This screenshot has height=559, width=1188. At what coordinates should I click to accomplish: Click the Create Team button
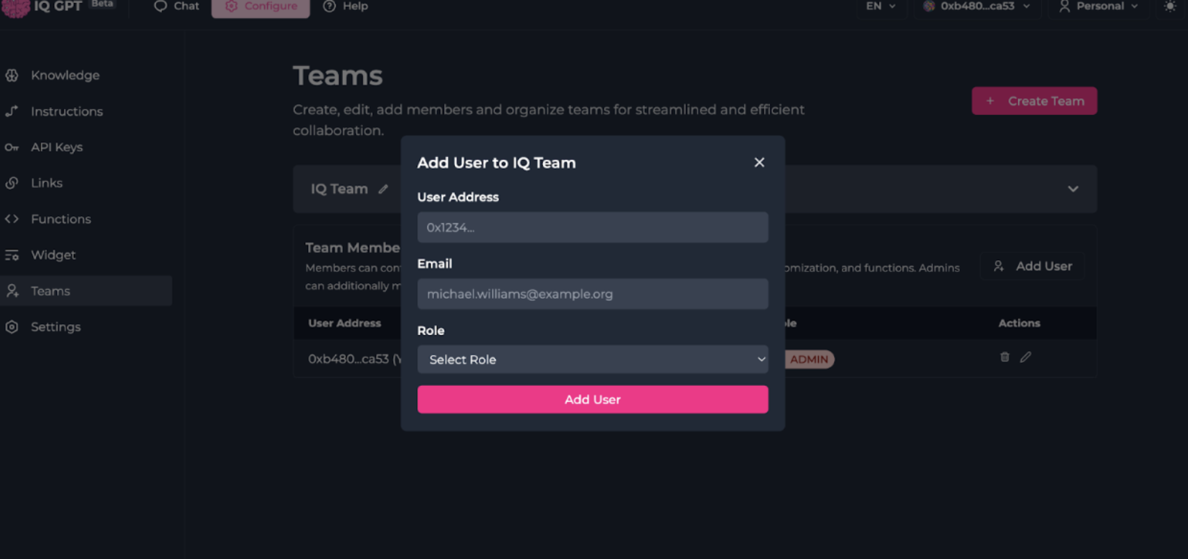pyautogui.click(x=1034, y=101)
